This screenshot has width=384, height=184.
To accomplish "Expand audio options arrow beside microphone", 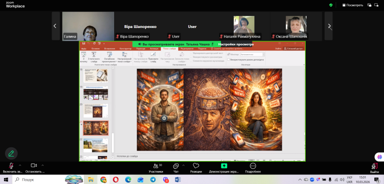I will (x=19, y=165).
